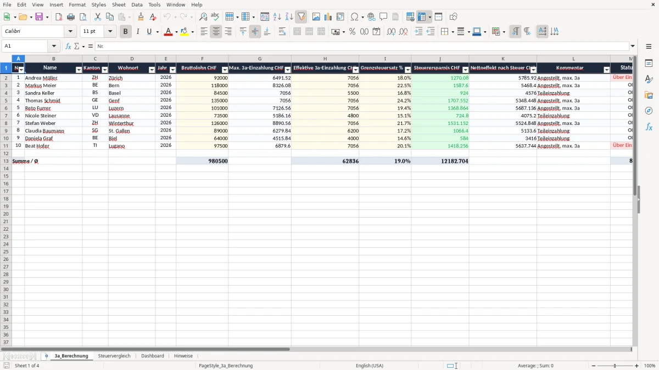Apply yellow Highlighting Color
The image size is (659, 370).
click(185, 32)
